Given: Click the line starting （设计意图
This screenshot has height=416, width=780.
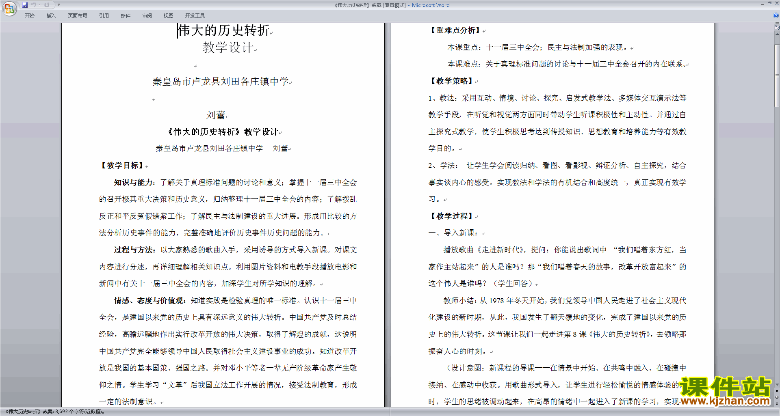Looking at the screenshot, I should tap(565, 368).
